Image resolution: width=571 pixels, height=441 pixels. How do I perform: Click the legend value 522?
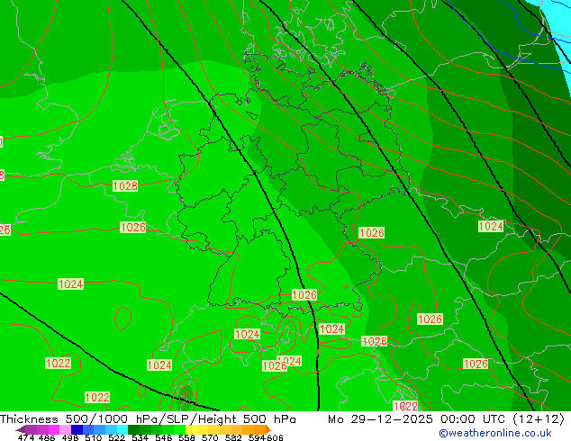(116, 437)
